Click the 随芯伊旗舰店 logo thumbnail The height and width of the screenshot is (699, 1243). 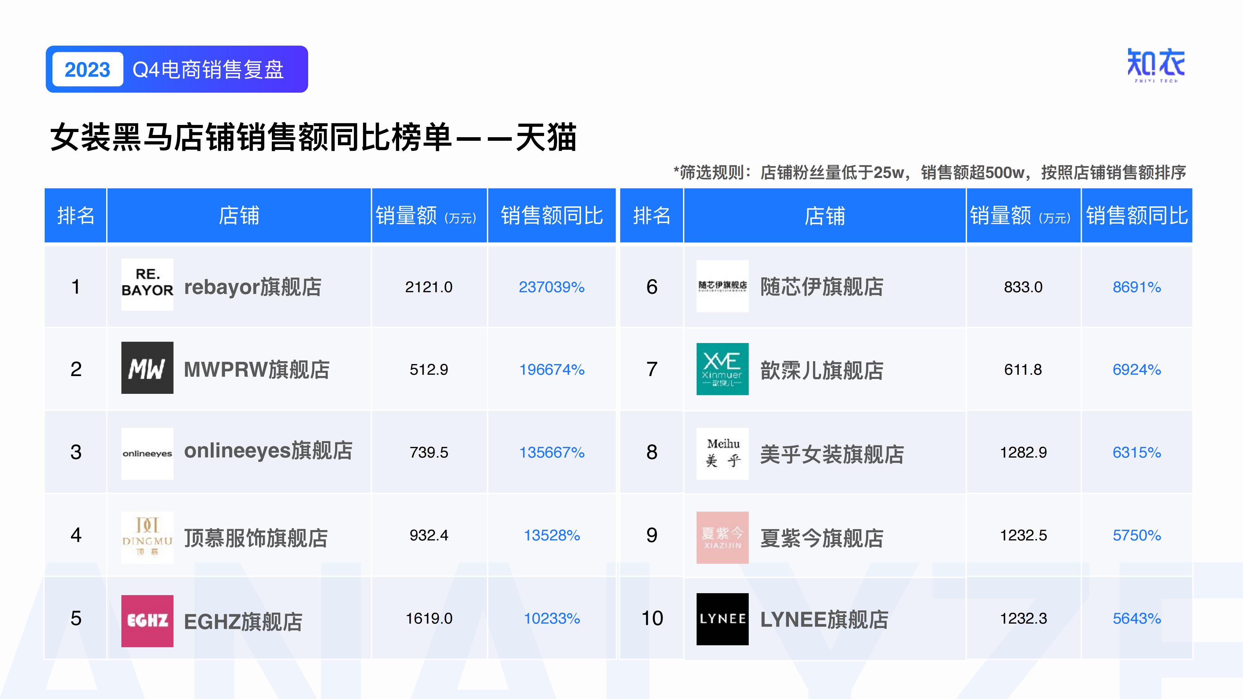pos(722,286)
